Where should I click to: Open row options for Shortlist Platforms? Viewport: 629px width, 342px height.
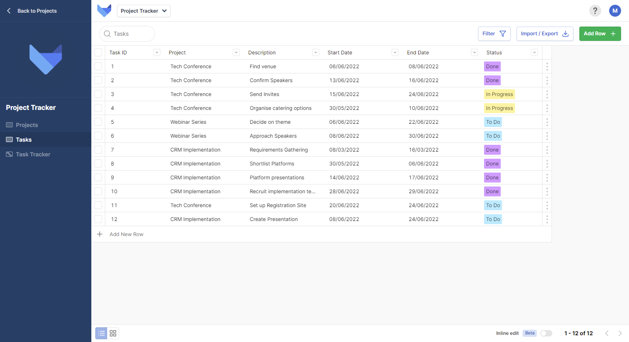point(547,163)
